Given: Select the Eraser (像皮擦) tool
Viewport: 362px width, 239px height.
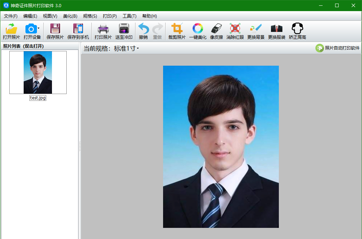Looking at the screenshot, I should 216,29.
